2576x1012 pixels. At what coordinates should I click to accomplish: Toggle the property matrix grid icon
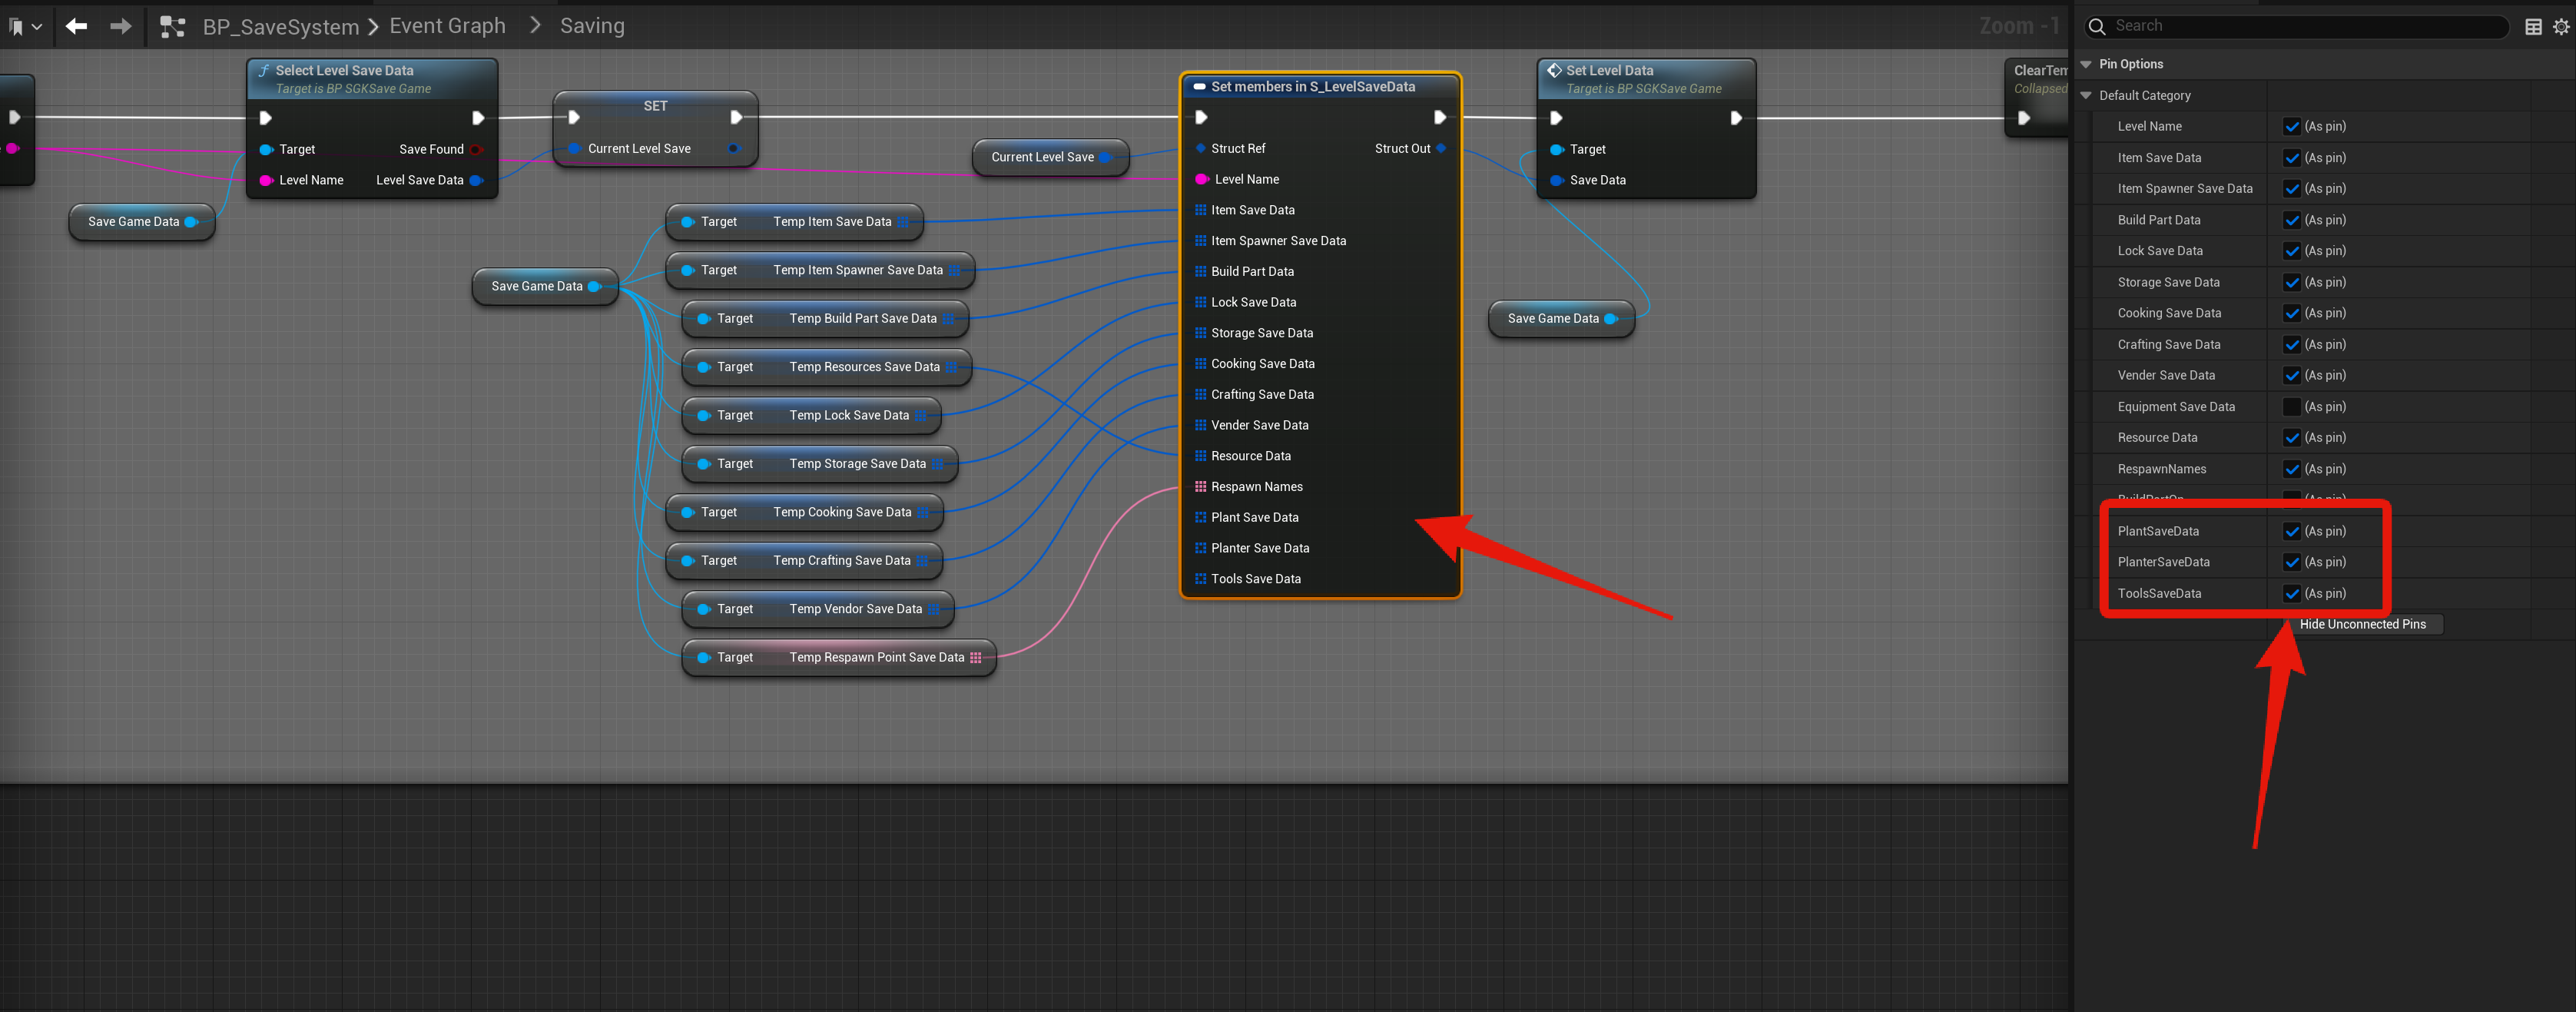[x=2533, y=27]
